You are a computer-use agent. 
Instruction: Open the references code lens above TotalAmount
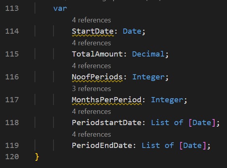pyautogui.click(x=91, y=43)
